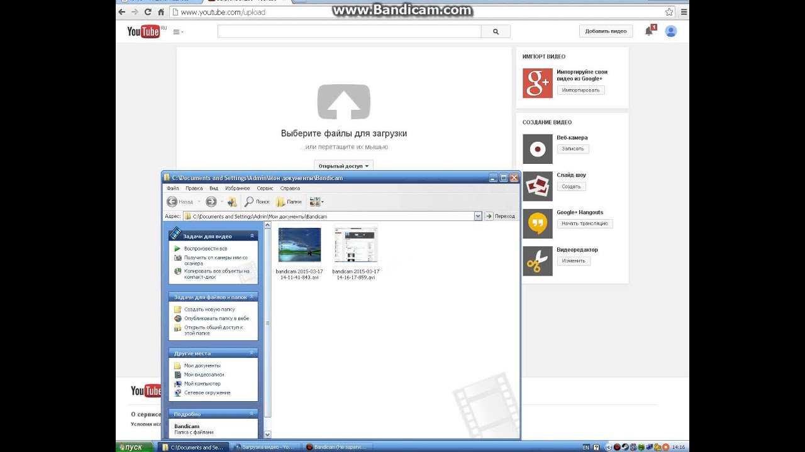Click the 'Переход' go button

[500, 216]
